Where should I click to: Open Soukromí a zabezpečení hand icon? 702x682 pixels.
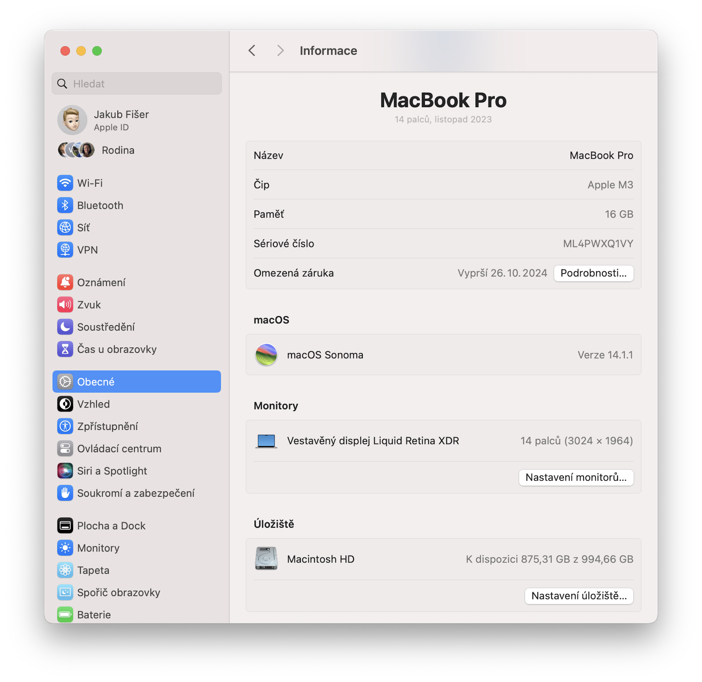pos(65,493)
